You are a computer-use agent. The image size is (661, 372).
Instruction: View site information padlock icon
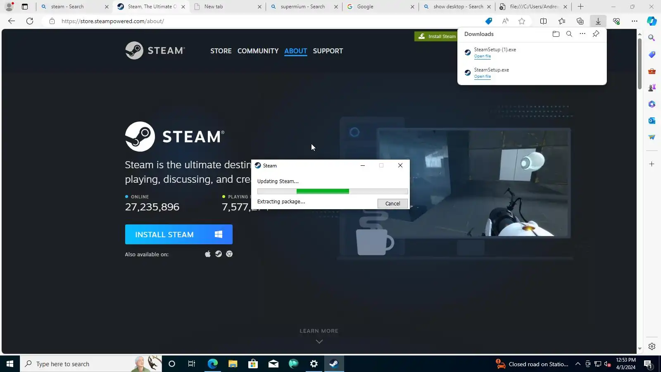point(52,21)
